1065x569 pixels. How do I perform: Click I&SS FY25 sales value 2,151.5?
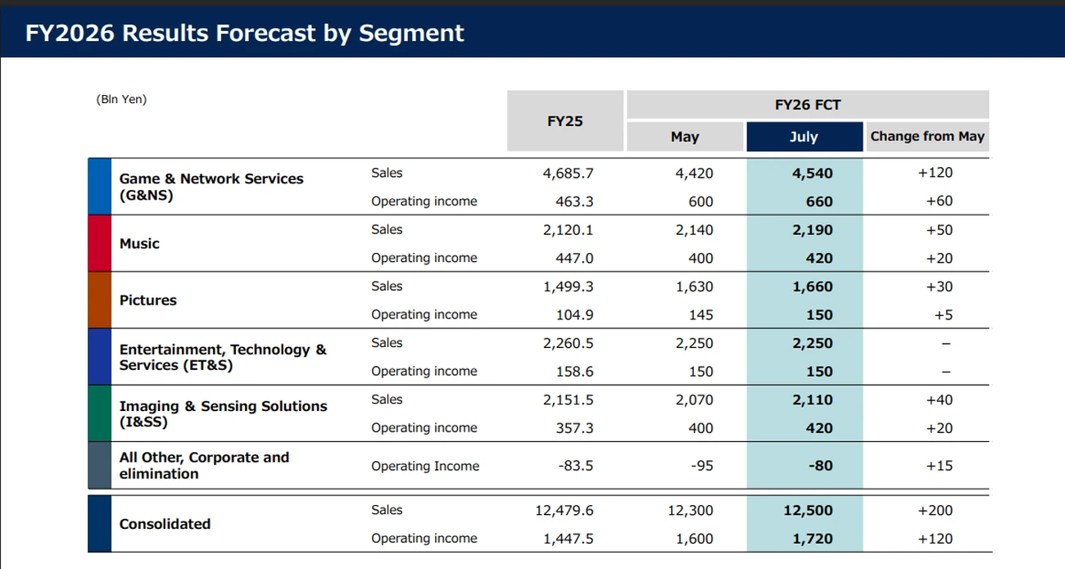(568, 400)
